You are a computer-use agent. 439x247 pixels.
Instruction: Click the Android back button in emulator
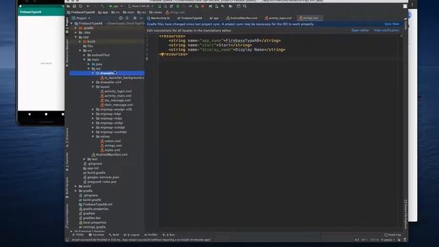click(29, 115)
